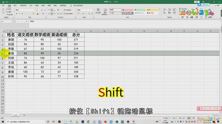
Task: Apply the green 'Good' (好) cell style
Action: pos(140,10)
